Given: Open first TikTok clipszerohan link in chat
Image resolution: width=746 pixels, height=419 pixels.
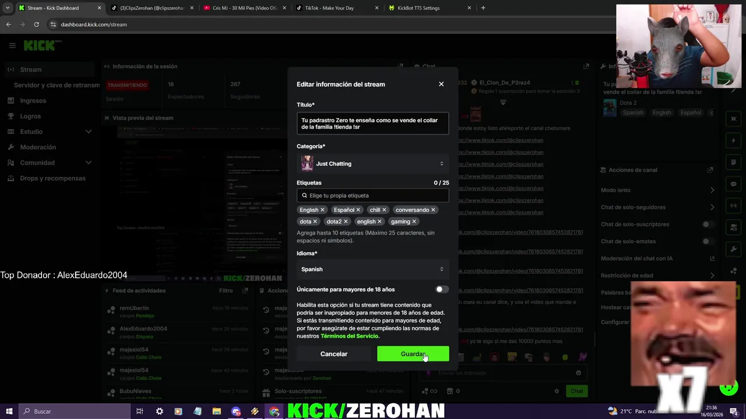Looking at the screenshot, I should [x=501, y=140].
